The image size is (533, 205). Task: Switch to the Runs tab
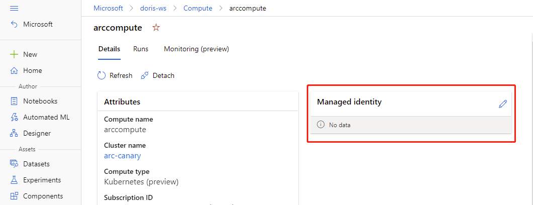141,49
